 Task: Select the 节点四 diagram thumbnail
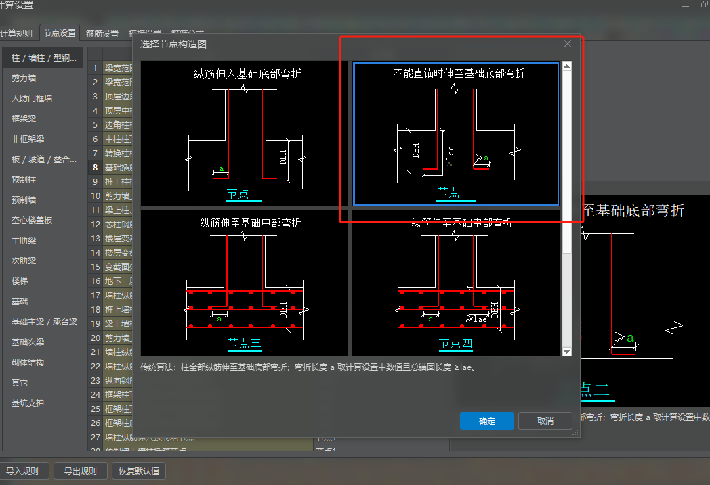tap(456, 283)
